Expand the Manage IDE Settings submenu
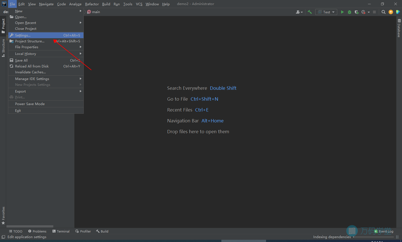Screen dimensions: 402x242 pyautogui.click(x=46, y=79)
